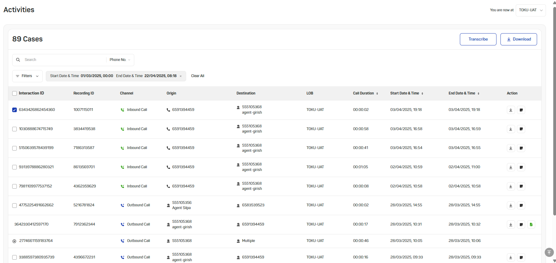556x263 pixels.
Task: Uncheck row 6343426862454360 checkbox
Action: (14, 110)
